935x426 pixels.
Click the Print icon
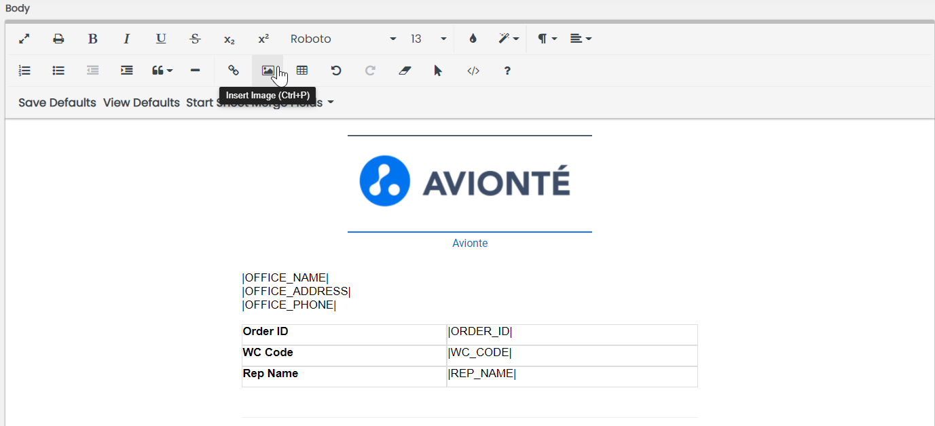[x=58, y=39]
